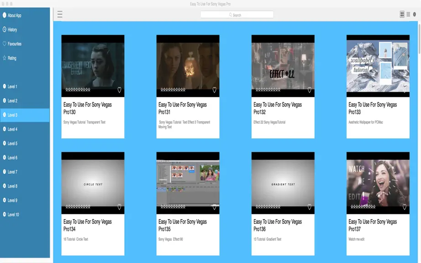This screenshot has height=263, width=421.
Task: Toggle heart on Pro131 video card
Action: point(214,90)
